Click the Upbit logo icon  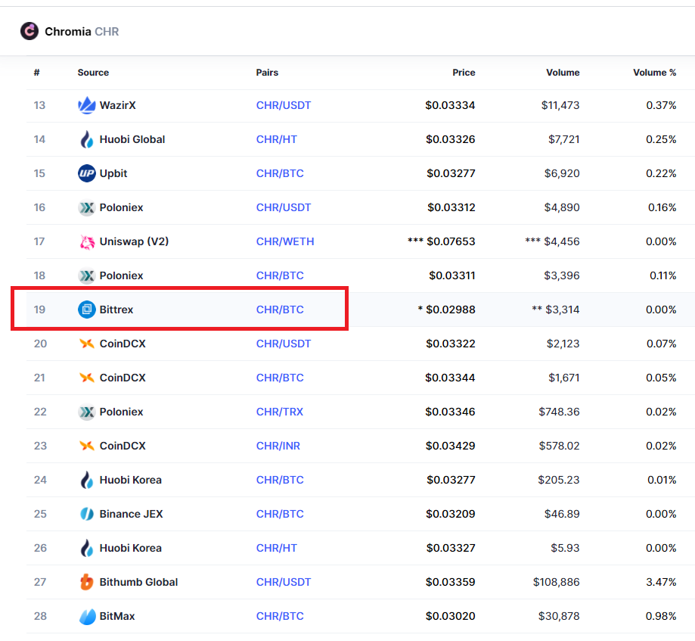[x=87, y=173]
